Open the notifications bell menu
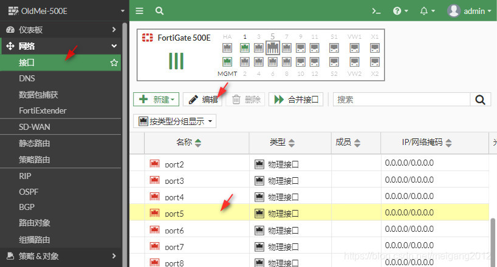The image size is (497, 267). 427,11
